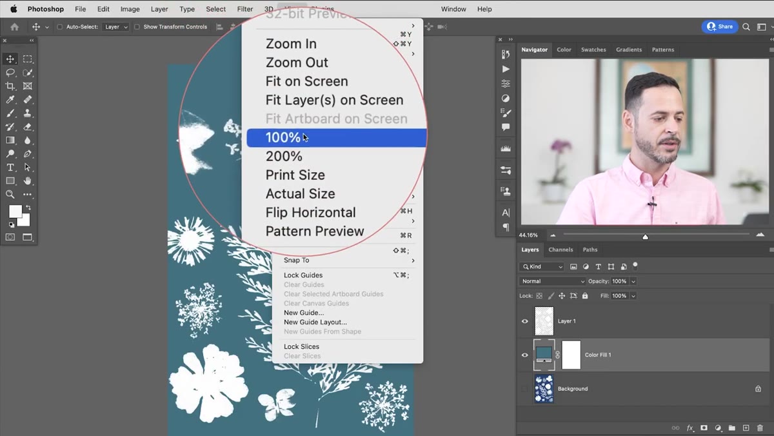Open the Layers panel options menu
Viewport: 774px width, 436px height.
771,250
